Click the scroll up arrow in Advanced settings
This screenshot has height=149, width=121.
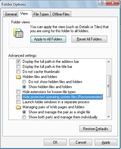(x=108, y=62)
